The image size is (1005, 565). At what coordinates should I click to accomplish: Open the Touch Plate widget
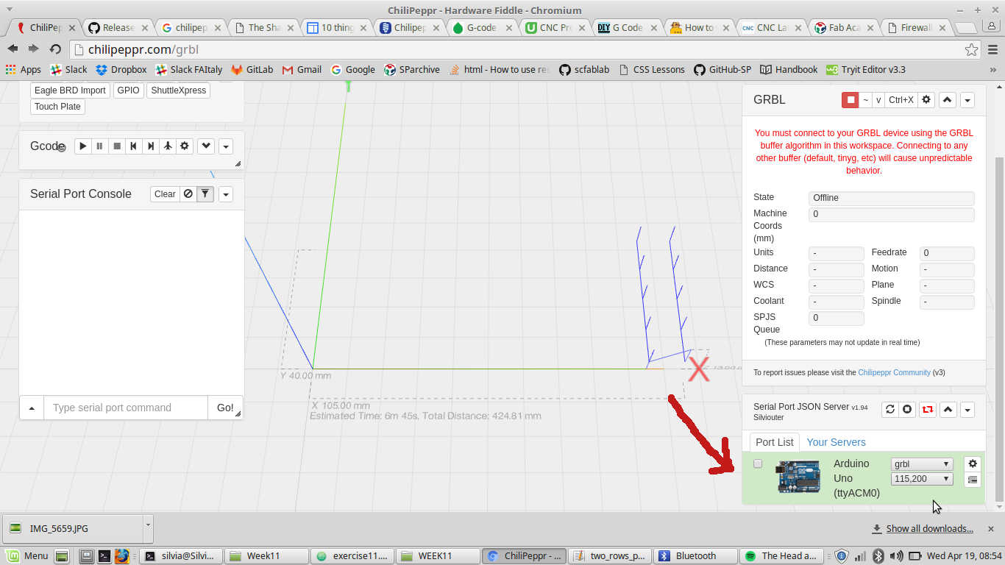point(57,107)
